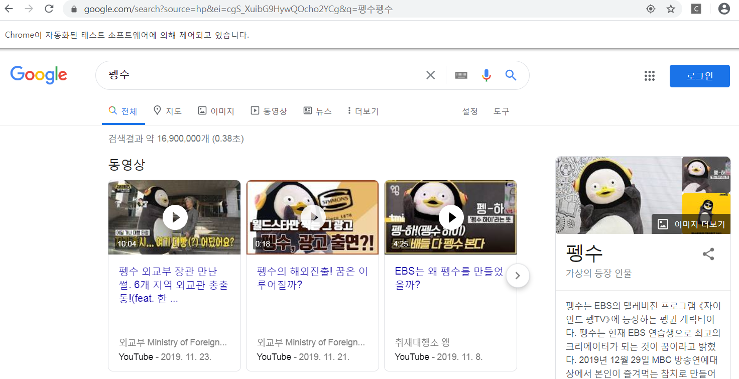Open the on-screen keyboard input tool

click(461, 75)
